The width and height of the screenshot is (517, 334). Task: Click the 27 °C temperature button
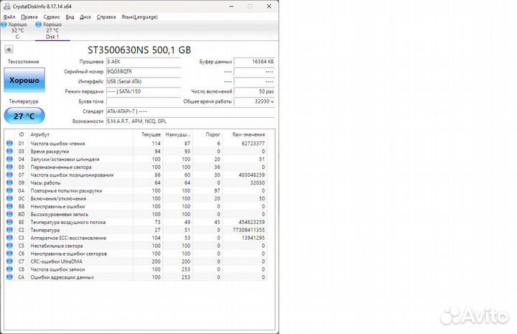pyautogui.click(x=24, y=116)
